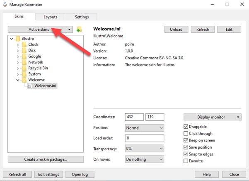Collapse the Welcome folder chevron

pos(18,80)
